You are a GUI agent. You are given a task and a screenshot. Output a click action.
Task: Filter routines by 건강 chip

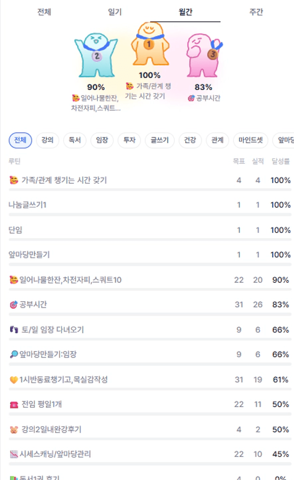point(190,140)
